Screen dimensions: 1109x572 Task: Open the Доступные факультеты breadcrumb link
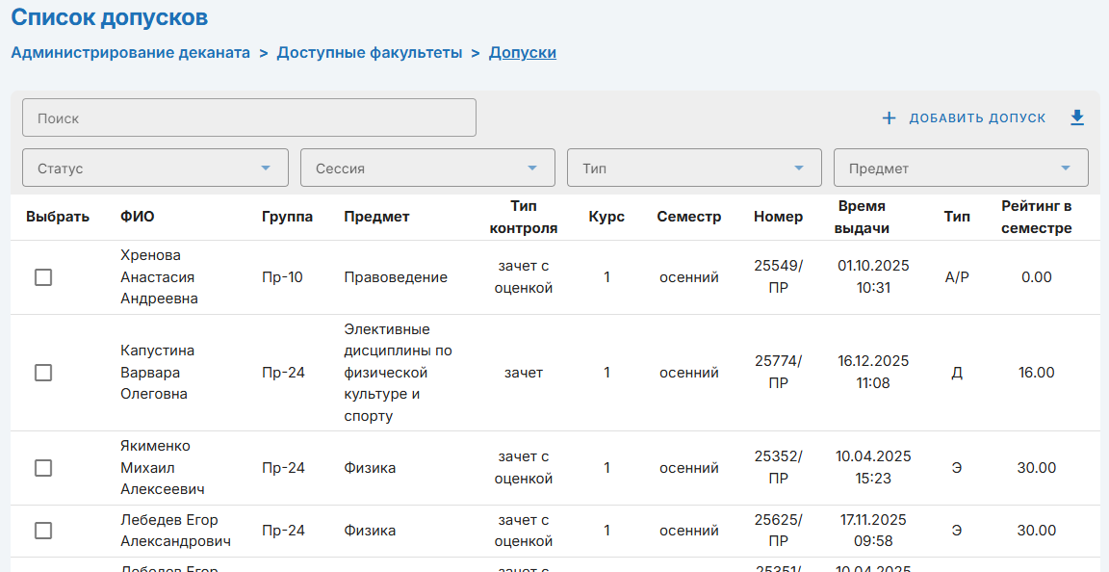click(370, 52)
